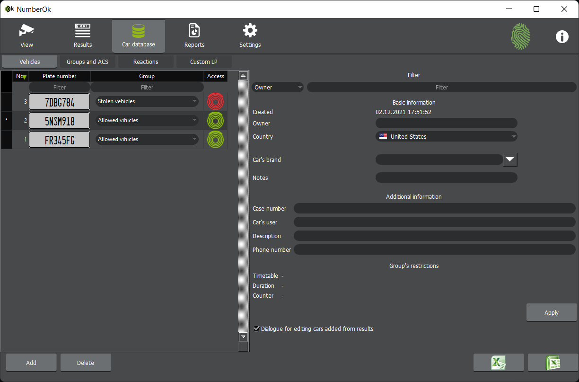The height and width of the screenshot is (382, 579).
Task: Switch to the Vehicles tab
Action: [x=29, y=62]
